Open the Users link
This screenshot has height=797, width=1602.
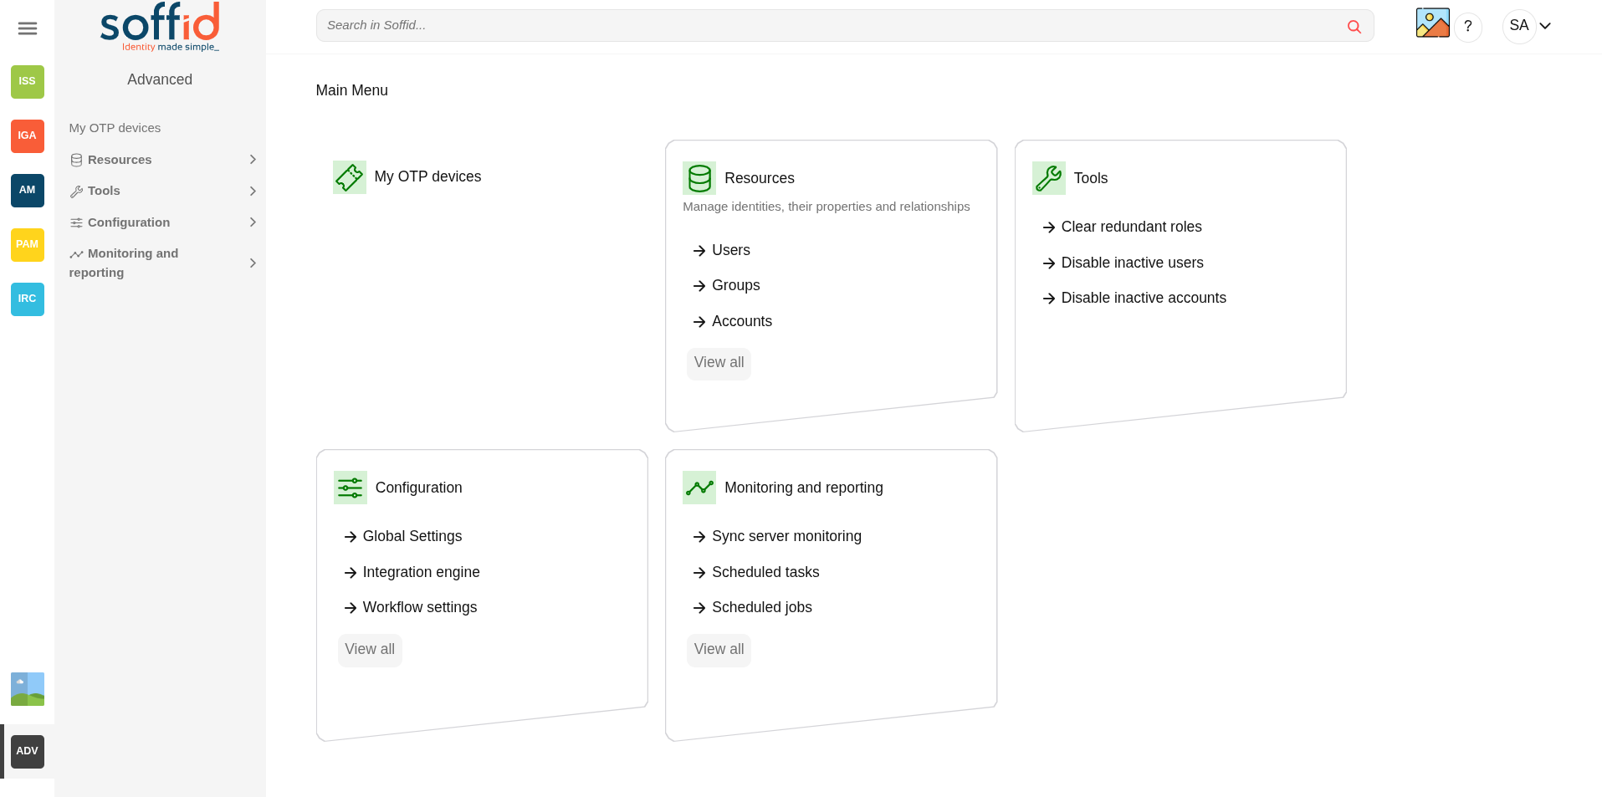730,250
